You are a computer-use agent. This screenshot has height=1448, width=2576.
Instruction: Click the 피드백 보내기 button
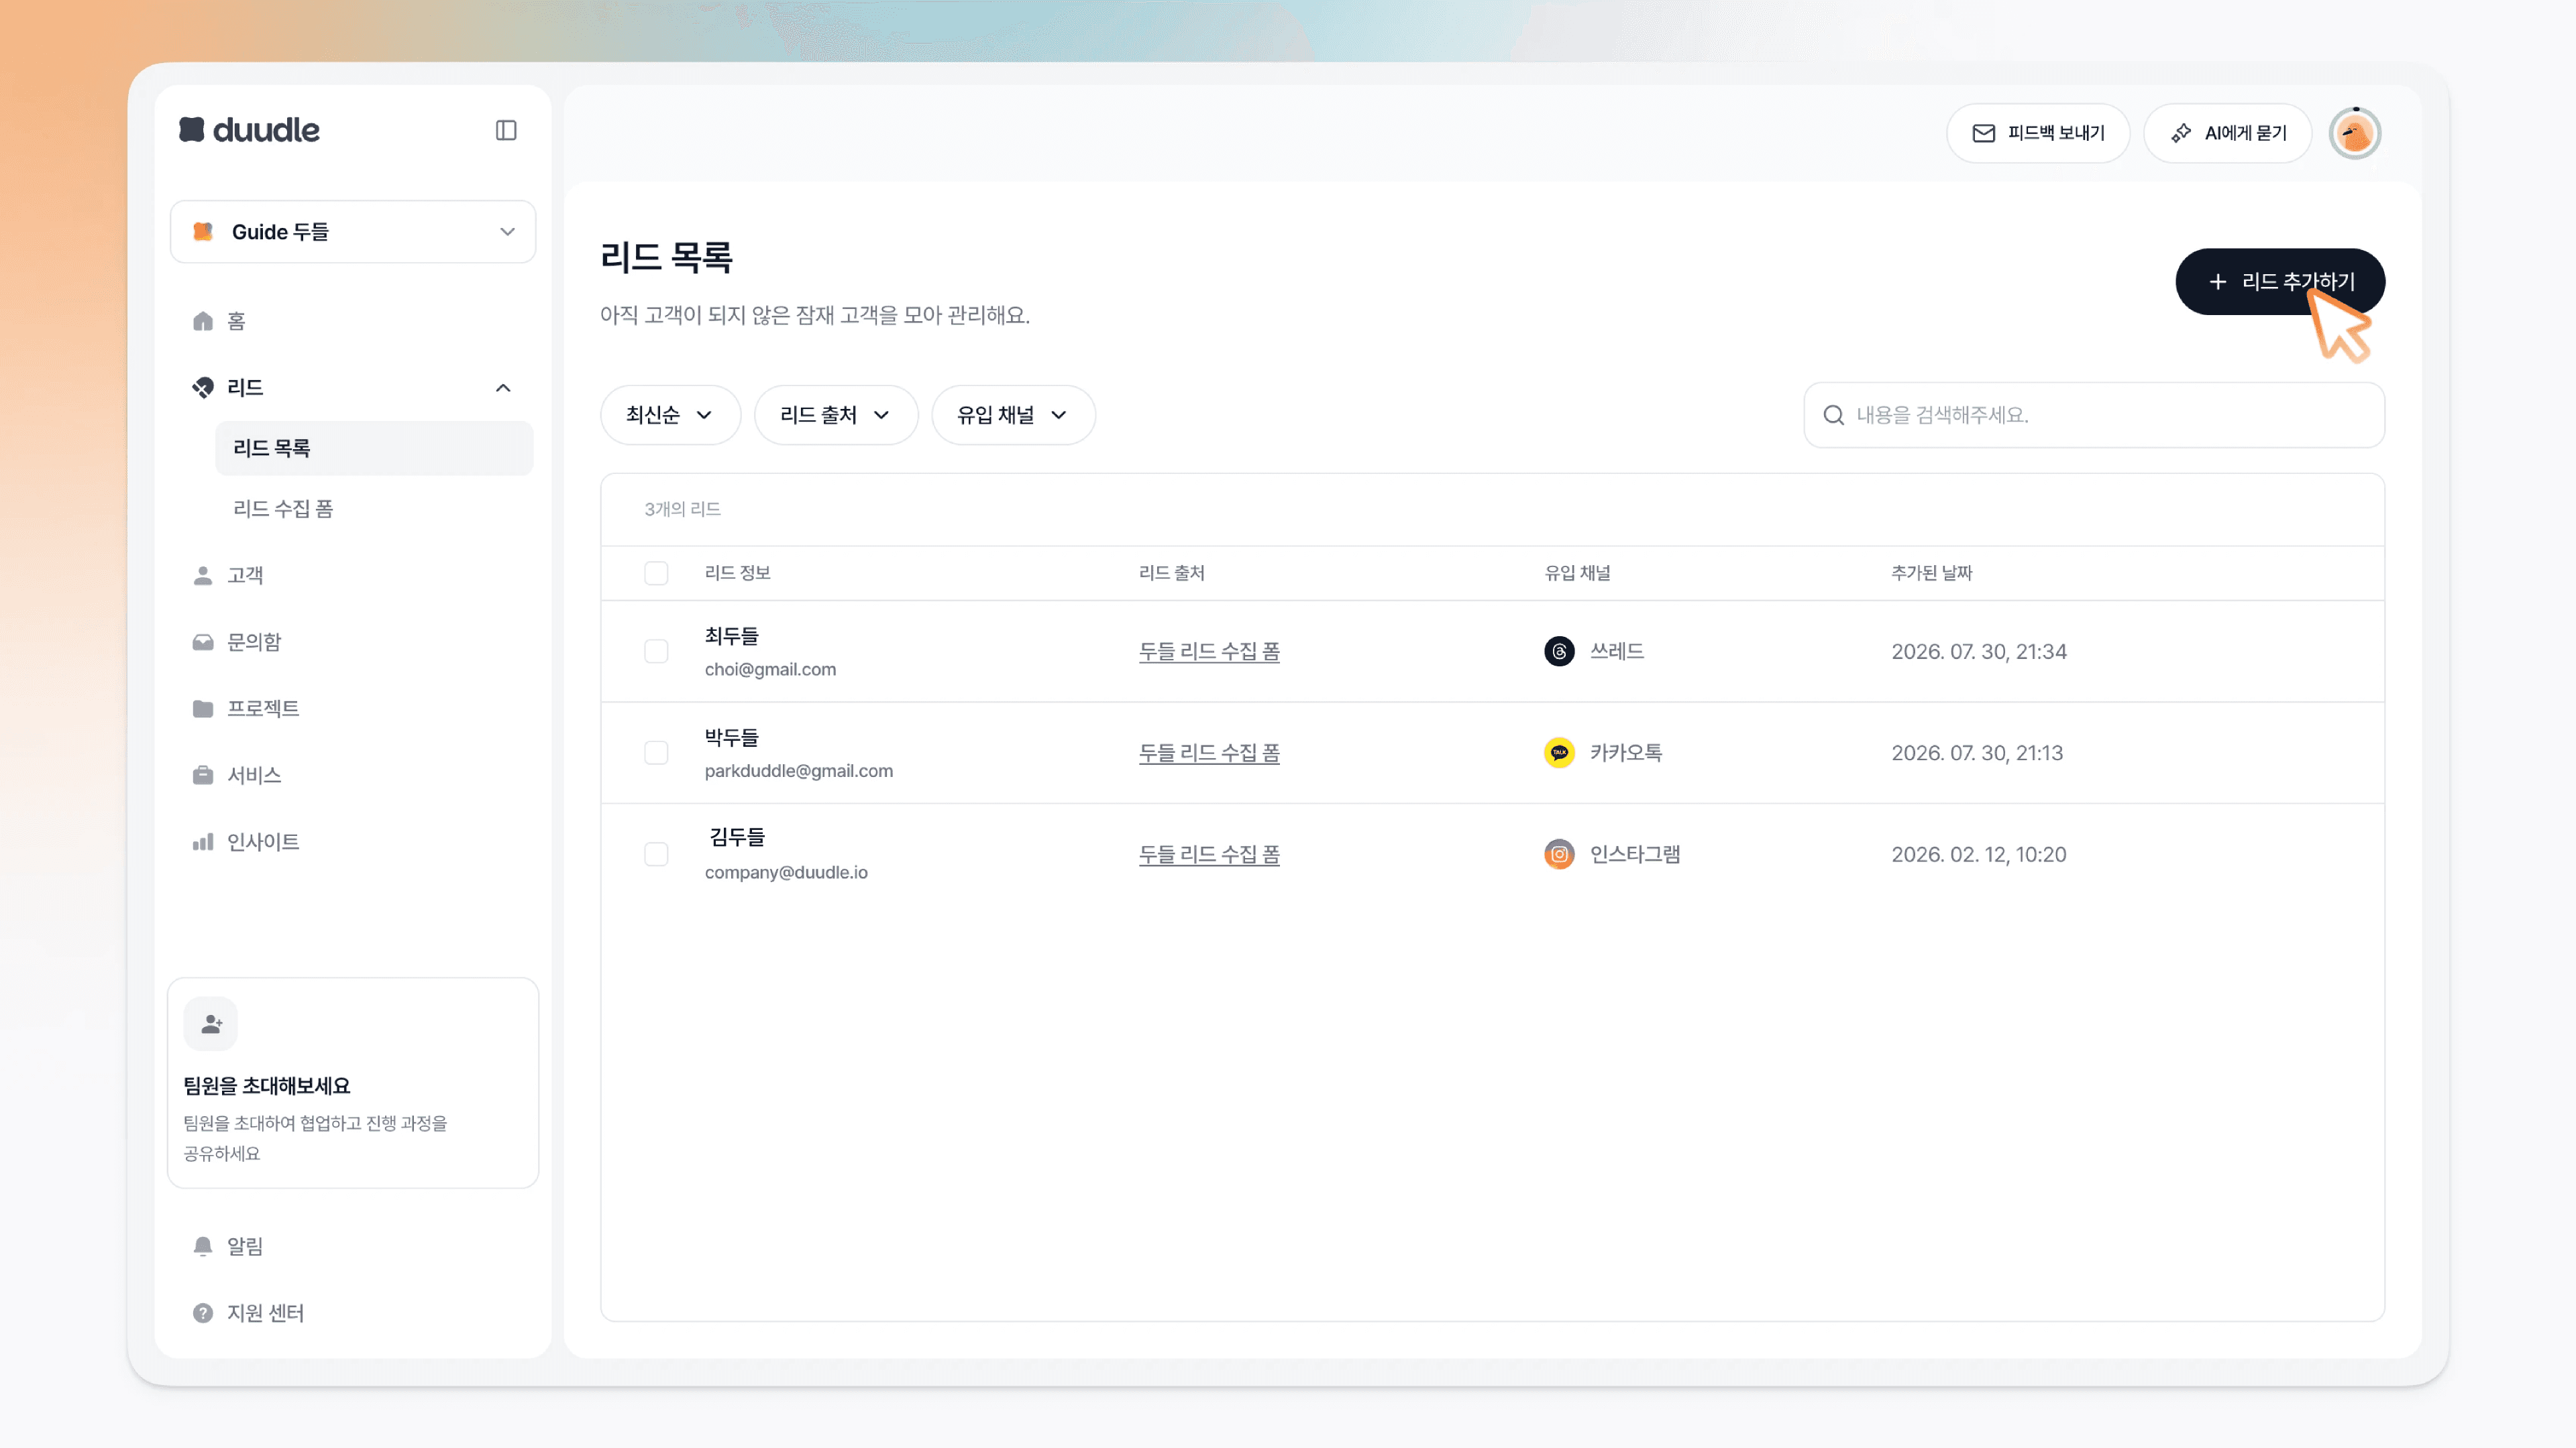(x=2037, y=134)
